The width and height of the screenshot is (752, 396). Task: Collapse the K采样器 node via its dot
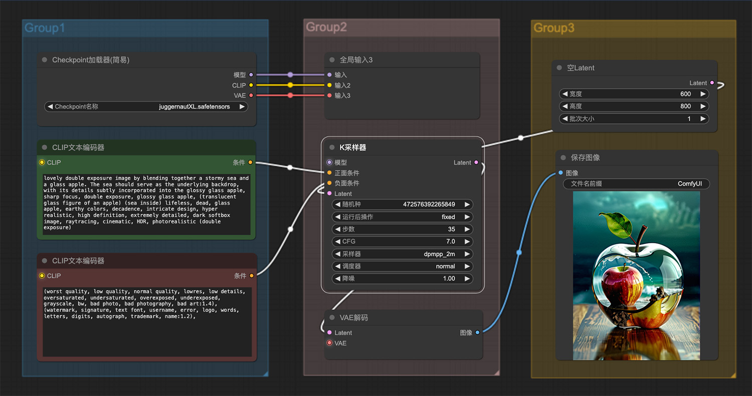point(332,148)
